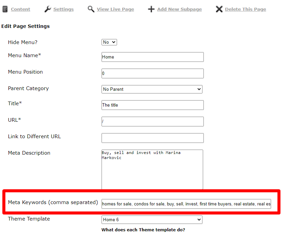Click the 'Hide Menu?' label
The height and width of the screenshot is (235, 302).
23,42
